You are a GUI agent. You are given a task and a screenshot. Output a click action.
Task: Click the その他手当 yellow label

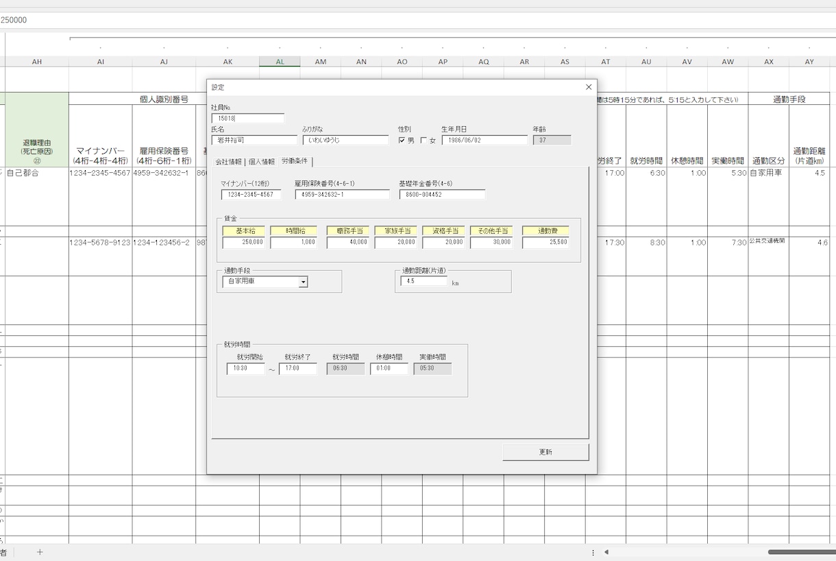491,231
